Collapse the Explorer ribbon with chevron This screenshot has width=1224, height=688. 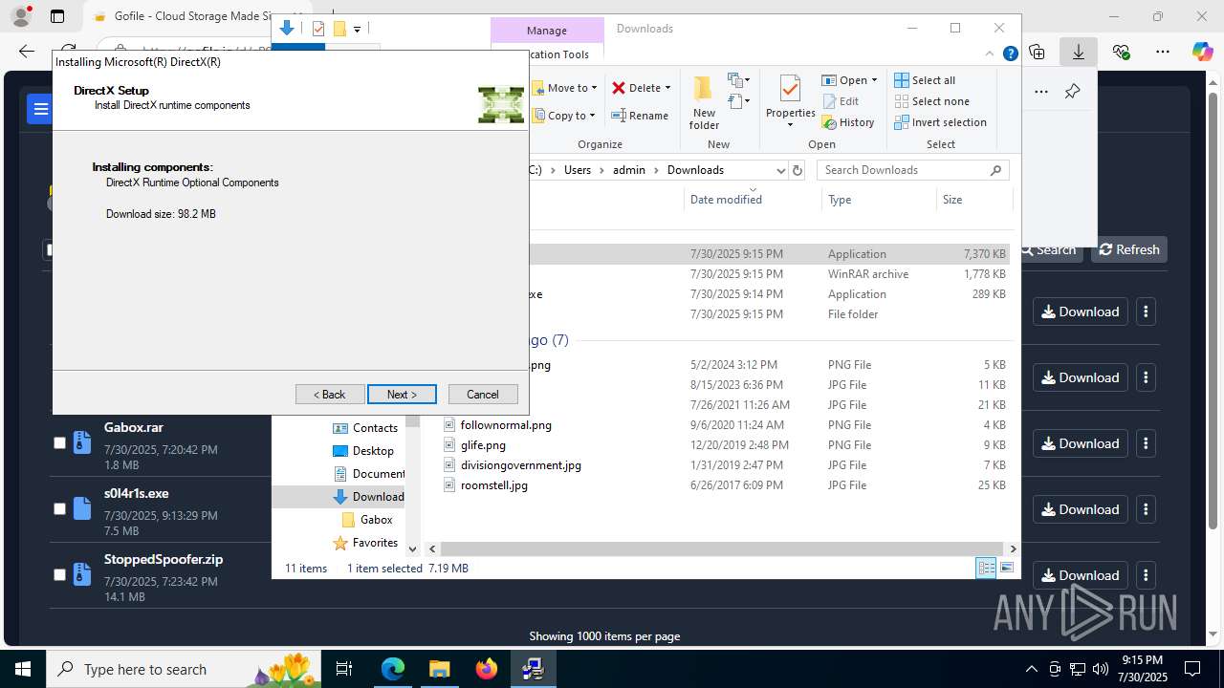[991, 54]
